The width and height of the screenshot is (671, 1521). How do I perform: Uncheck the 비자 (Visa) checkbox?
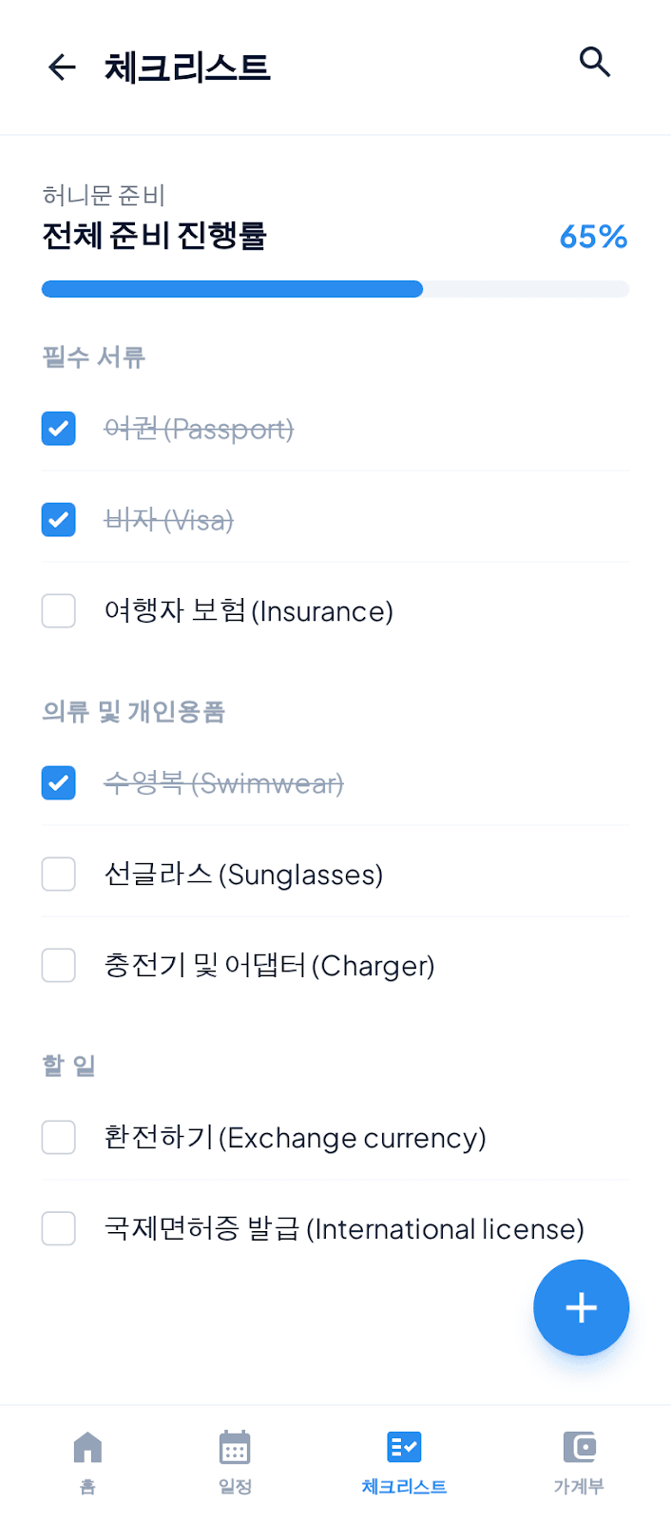58,519
